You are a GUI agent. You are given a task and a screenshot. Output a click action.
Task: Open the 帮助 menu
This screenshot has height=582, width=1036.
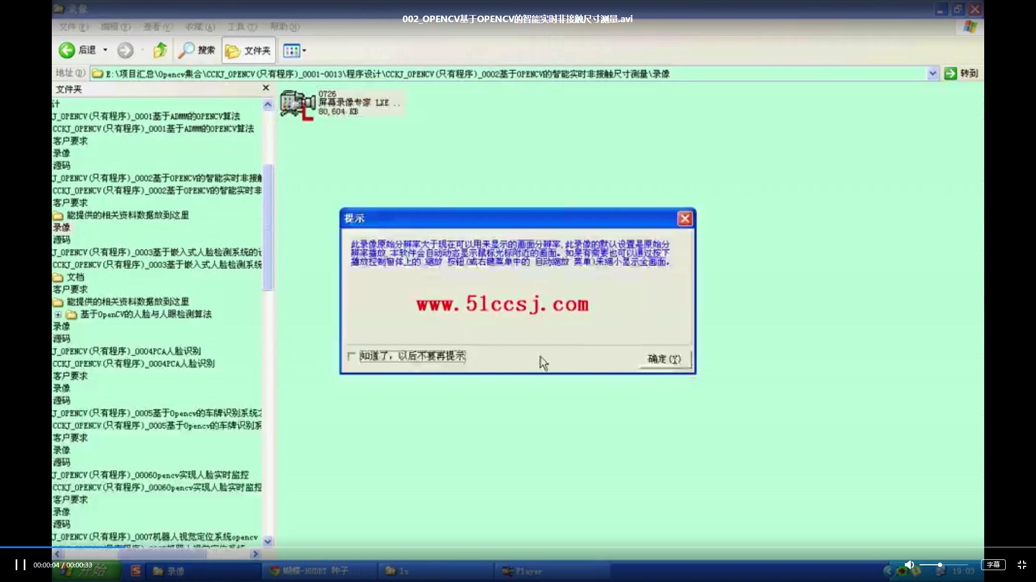[284, 27]
